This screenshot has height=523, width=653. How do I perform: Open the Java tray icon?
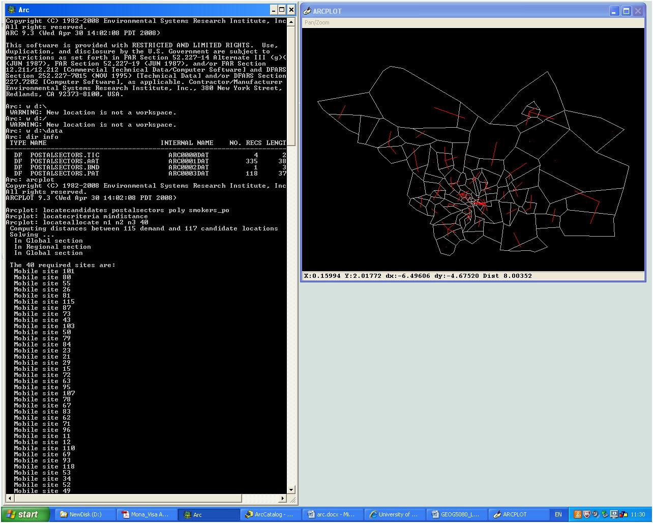577,514
